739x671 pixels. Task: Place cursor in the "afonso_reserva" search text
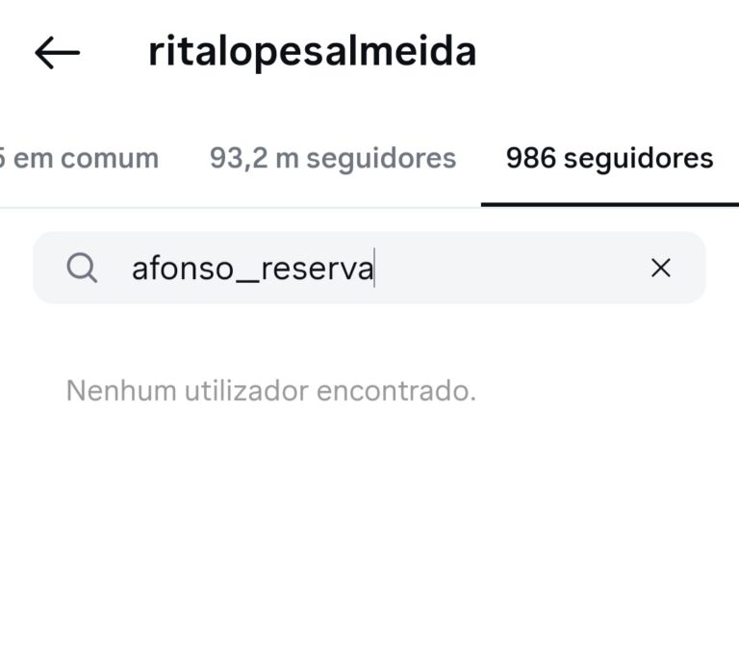coord(252,269)
